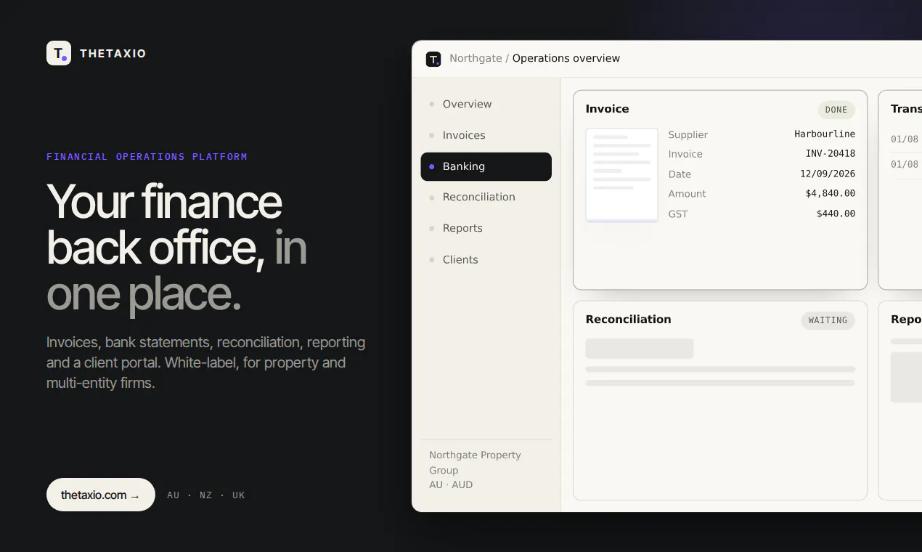
Task: Open the Invoices sidebar item
Action: [486, 135]
